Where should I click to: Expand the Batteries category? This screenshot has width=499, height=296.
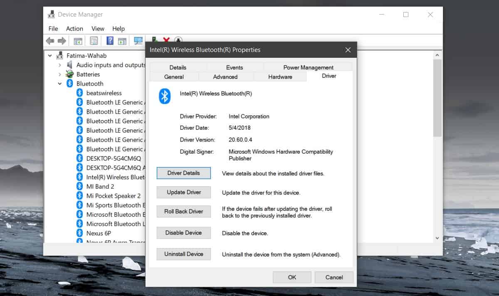point(60,74)
